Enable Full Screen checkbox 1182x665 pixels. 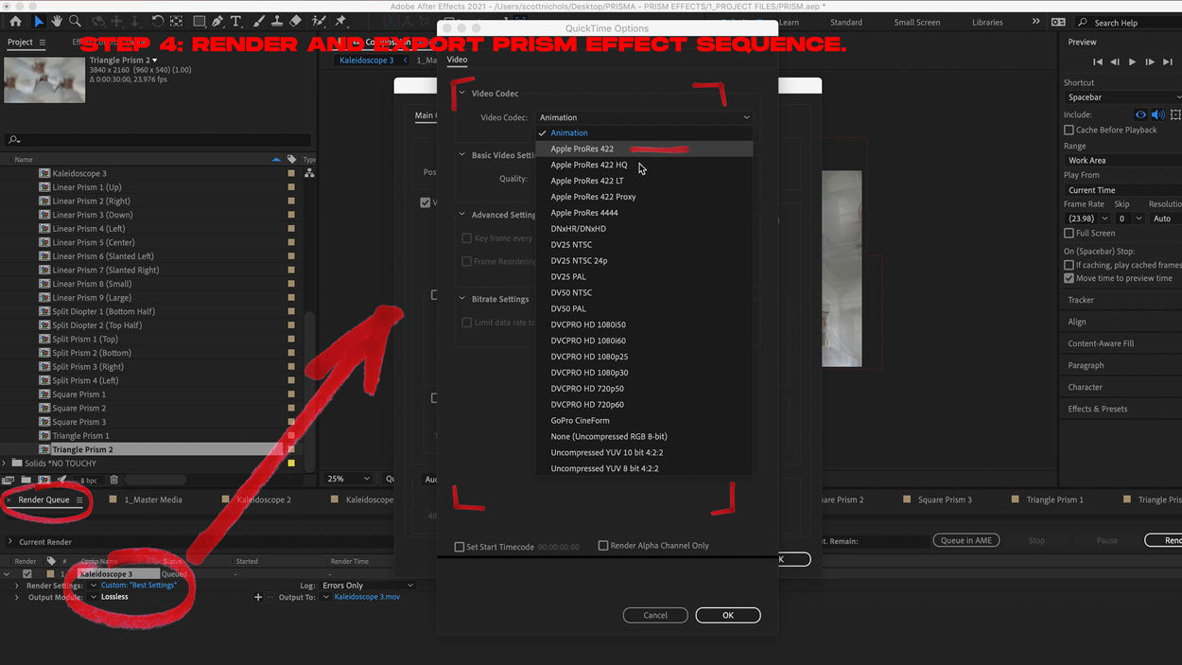point(1069,233)
